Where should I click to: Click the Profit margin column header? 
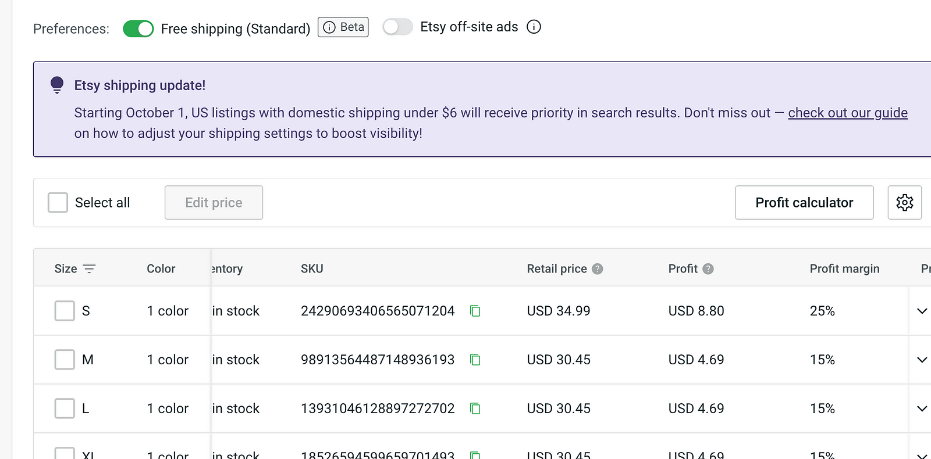tap(844, 268)
